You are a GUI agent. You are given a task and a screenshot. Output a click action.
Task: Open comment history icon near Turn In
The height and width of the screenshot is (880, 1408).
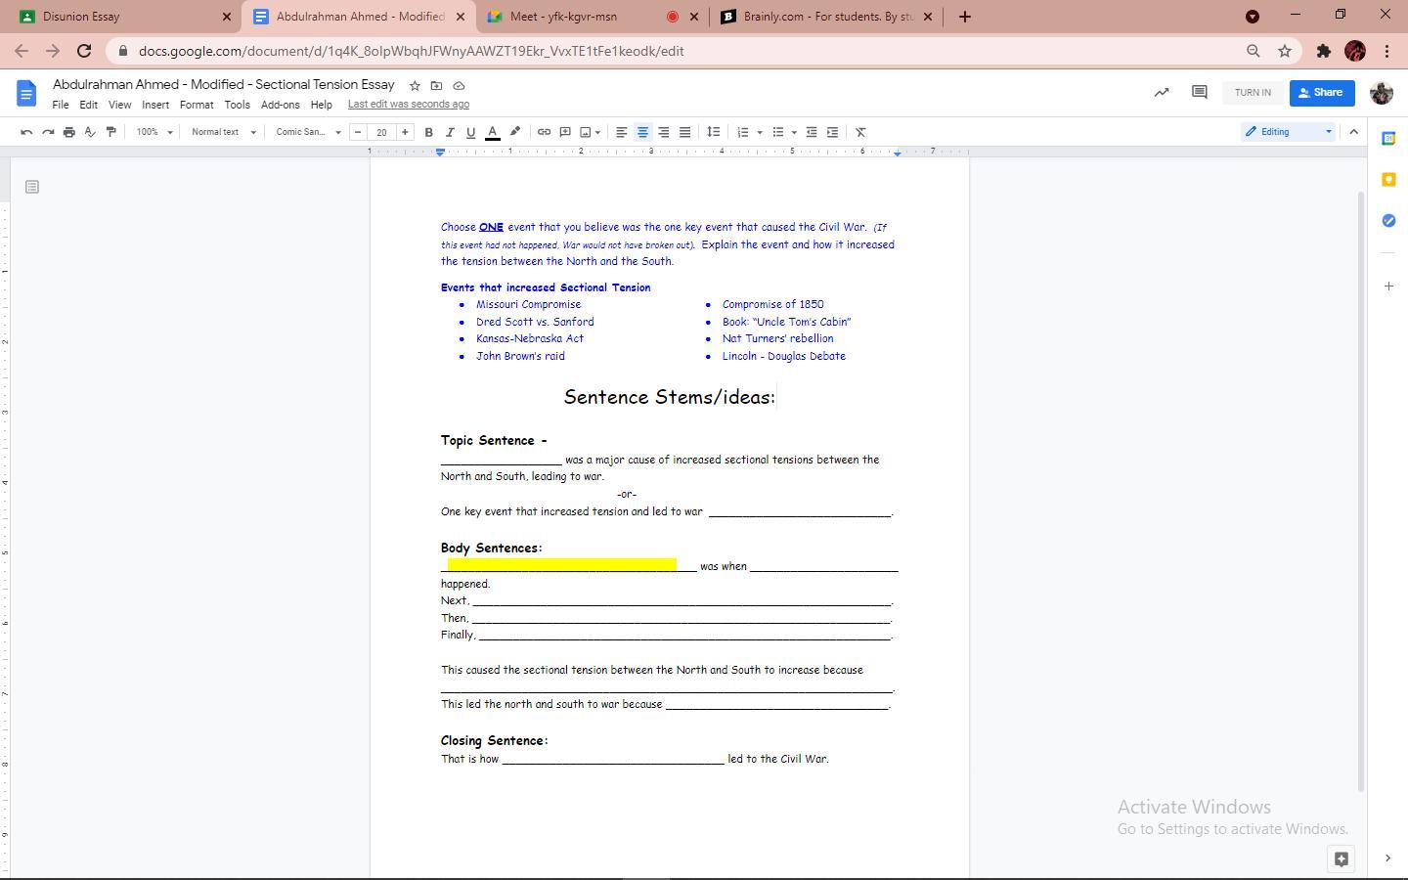1199,92
